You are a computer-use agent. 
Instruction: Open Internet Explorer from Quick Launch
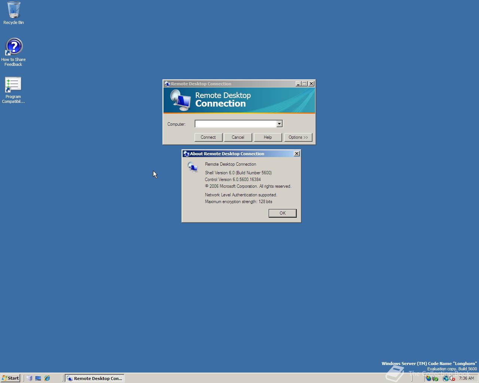click(x=47, y=378)
